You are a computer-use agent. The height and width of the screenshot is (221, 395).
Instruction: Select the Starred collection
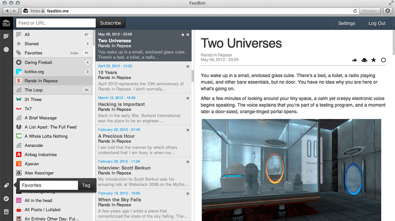point(53,44)
